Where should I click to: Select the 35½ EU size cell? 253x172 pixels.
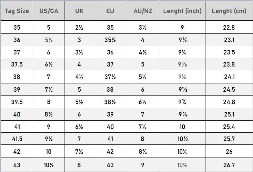coord(110,40)
